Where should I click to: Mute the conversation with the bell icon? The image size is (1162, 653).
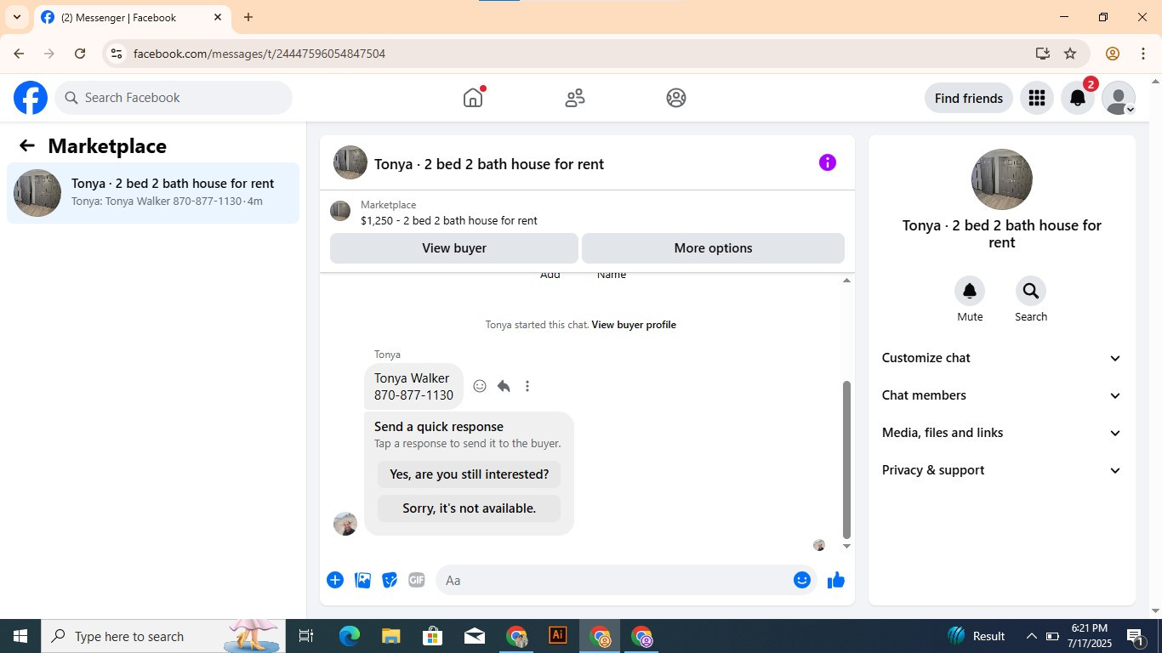point(970,291)
